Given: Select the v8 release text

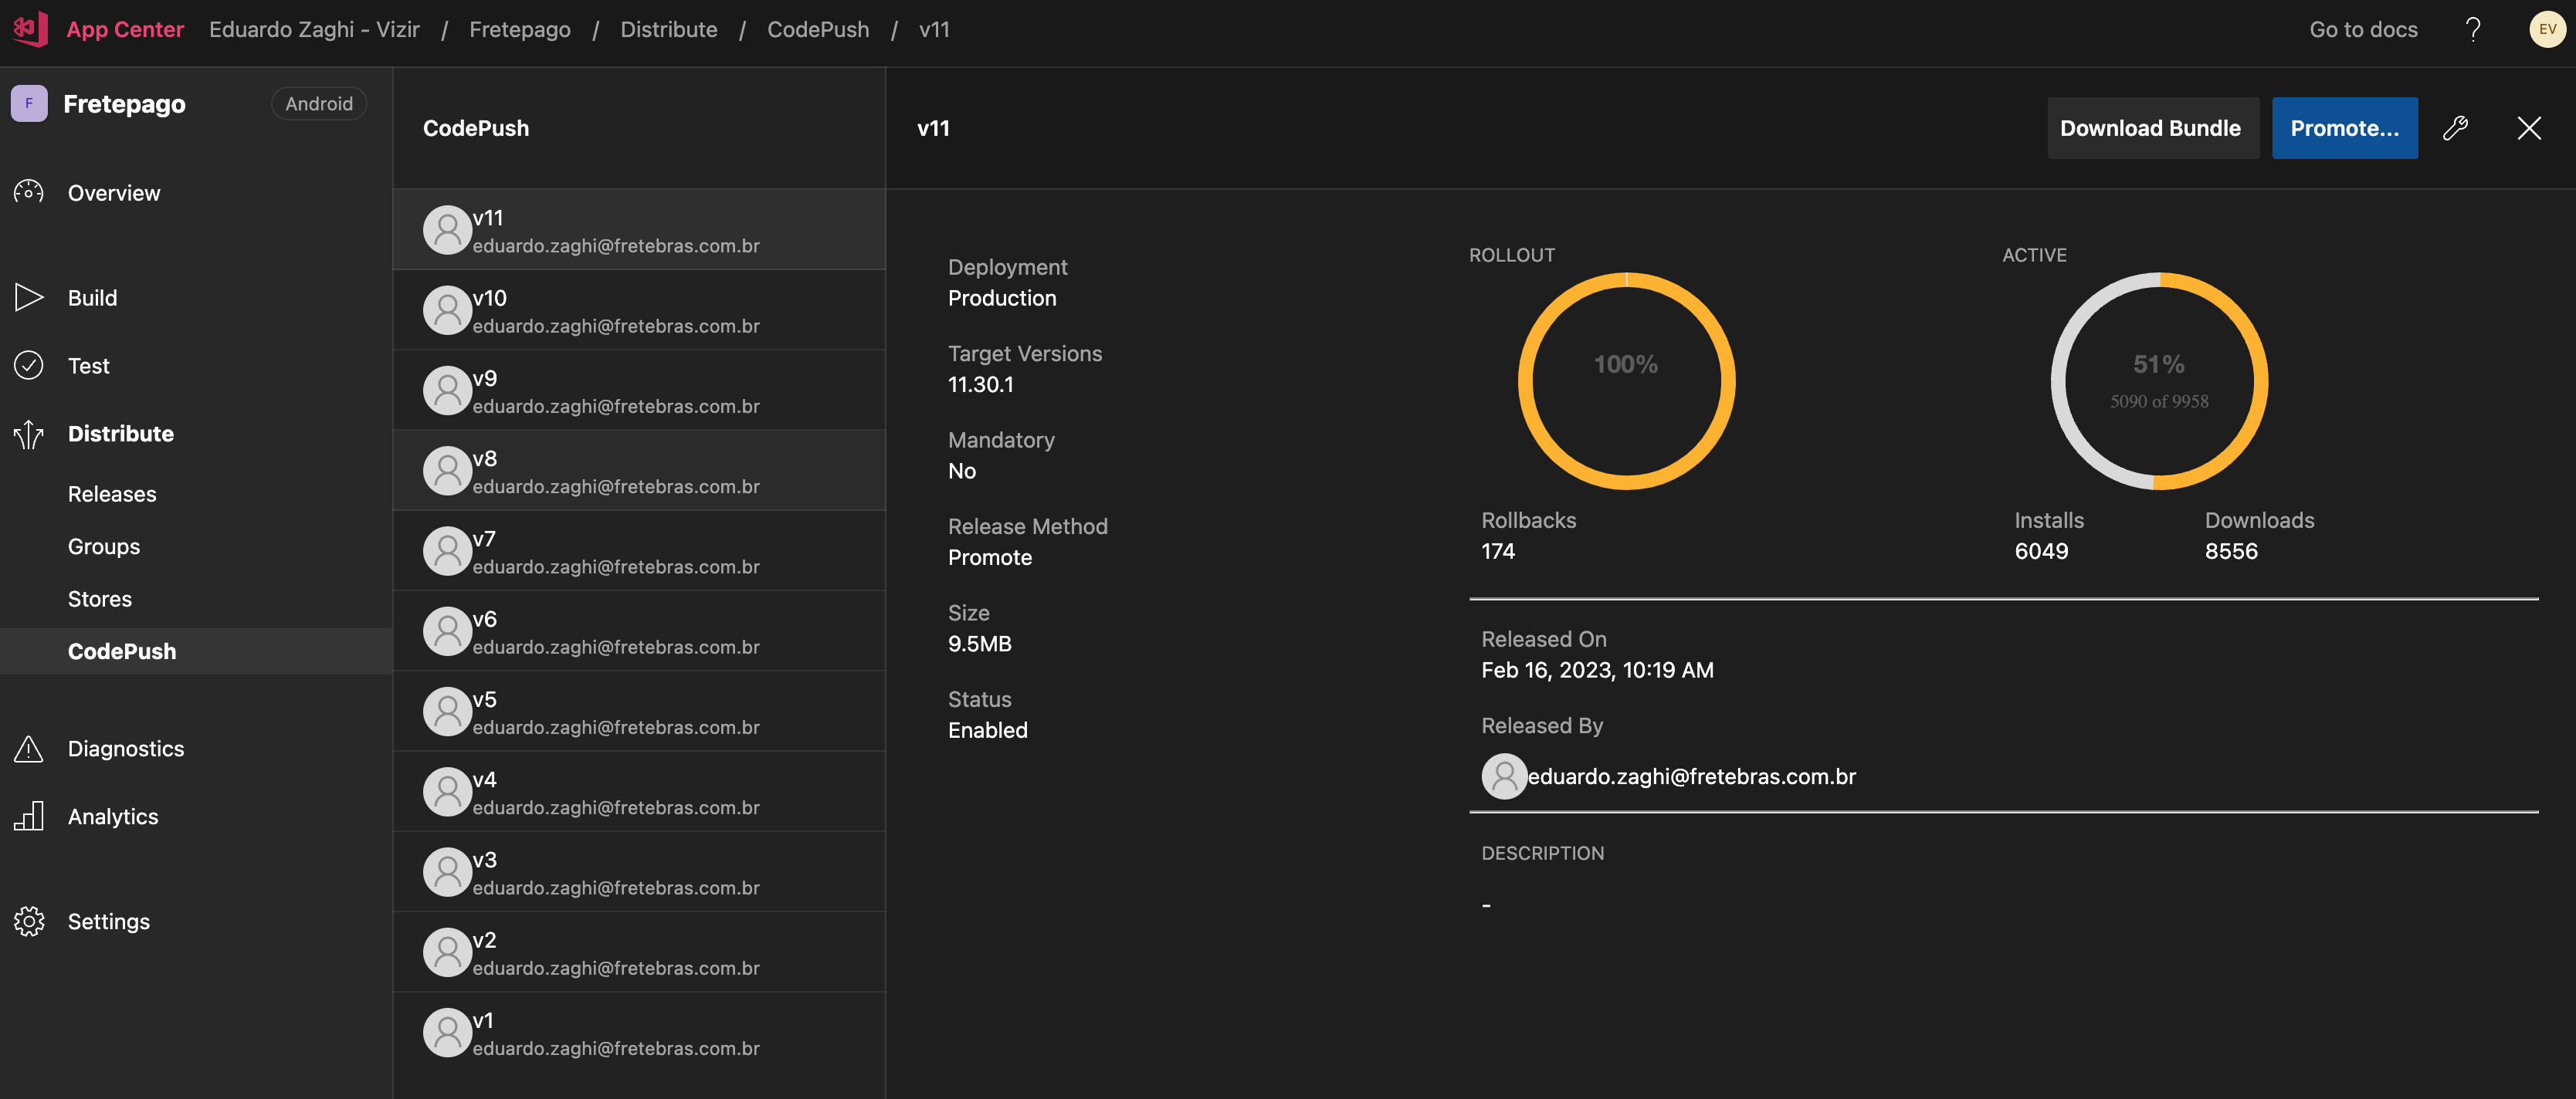Looking at the screenshot, I should click(485, 458).
